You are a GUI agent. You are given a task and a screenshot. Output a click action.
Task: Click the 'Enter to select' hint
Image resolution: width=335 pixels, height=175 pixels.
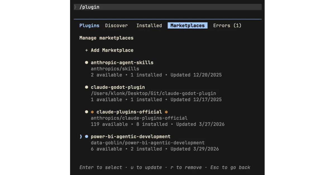click(101, 167)
